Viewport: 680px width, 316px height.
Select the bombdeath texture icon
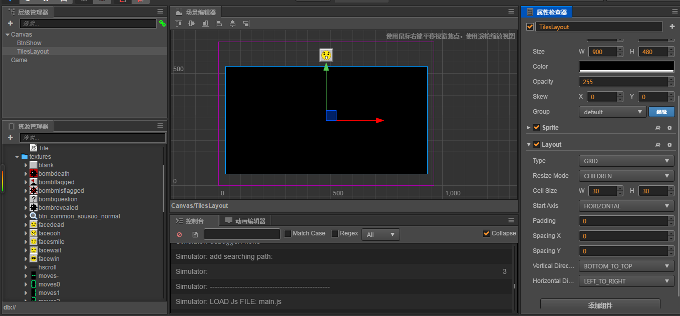34,174
